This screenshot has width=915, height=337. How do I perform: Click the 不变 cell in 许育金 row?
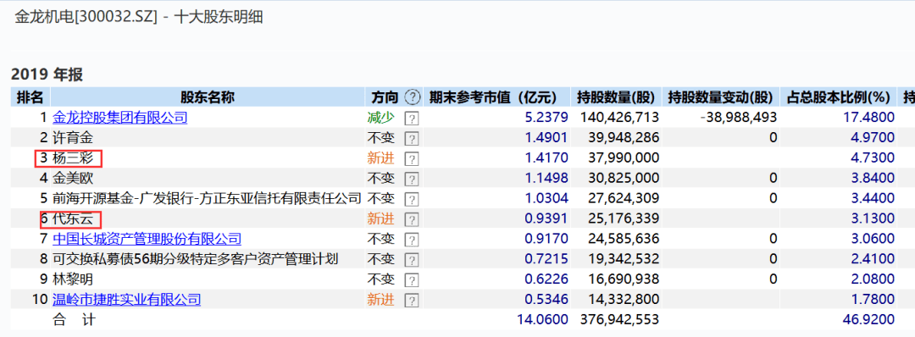[380, 138]
